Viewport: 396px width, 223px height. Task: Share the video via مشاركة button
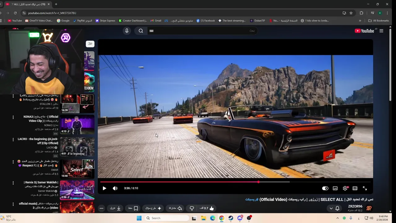click(175, 208)
